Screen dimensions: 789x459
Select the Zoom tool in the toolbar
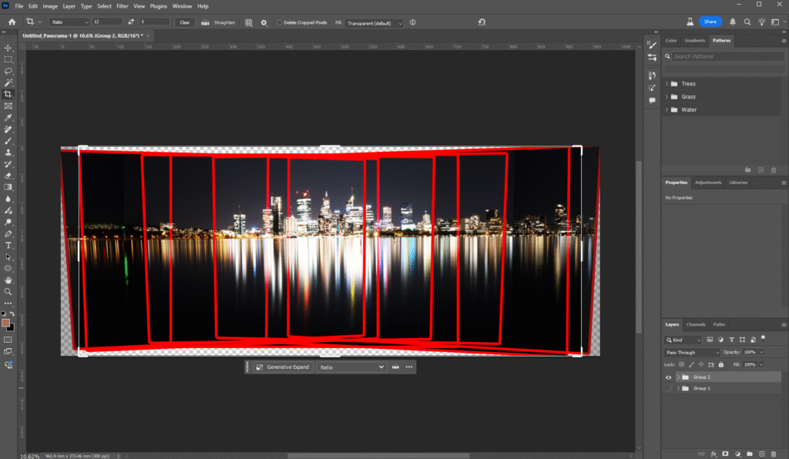(x=8, y=292)
